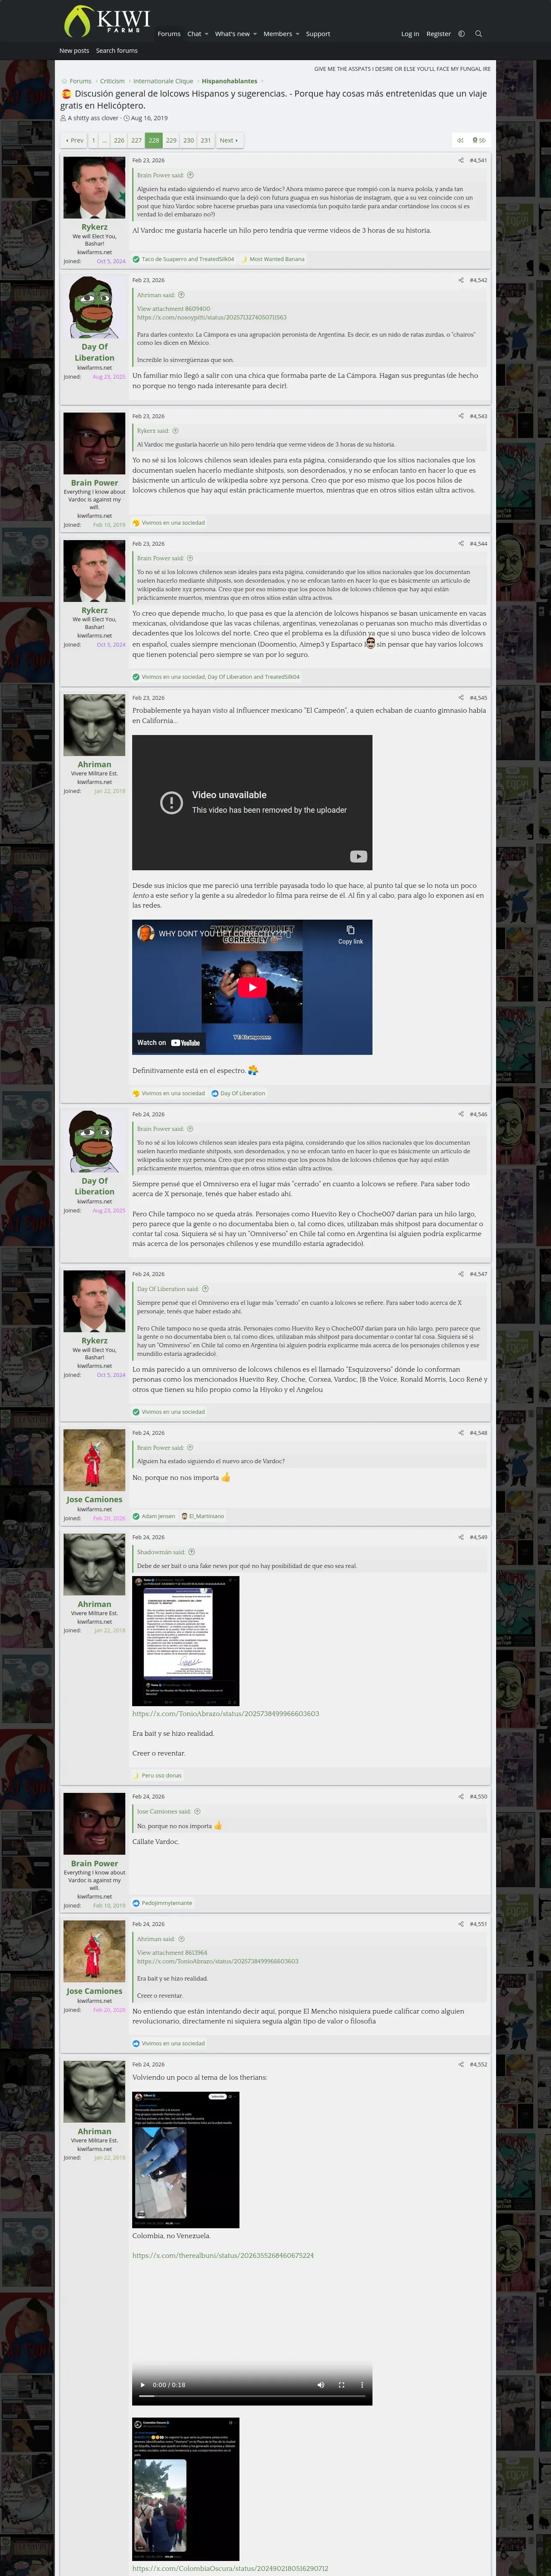The width and height of the screenshot is (551, 2576).
Task: Click the share icon on post #4,552
Action: coord(461,2064)
